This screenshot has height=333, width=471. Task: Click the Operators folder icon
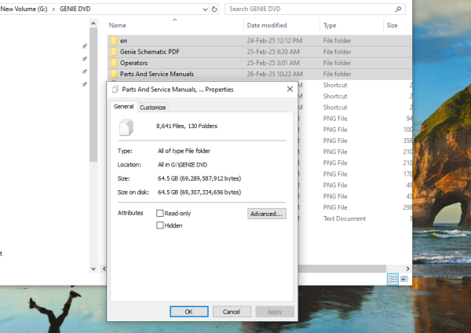(114, 63)
